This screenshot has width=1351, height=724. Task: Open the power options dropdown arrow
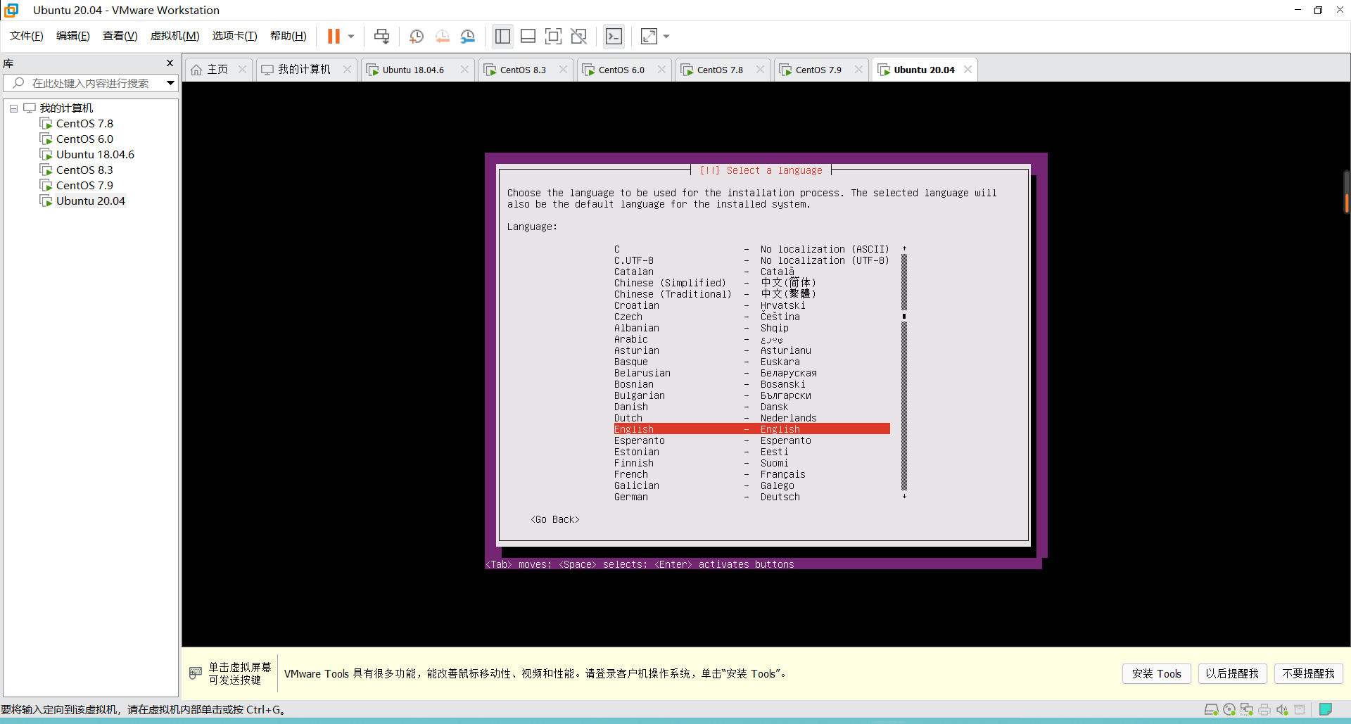[351, 36]
